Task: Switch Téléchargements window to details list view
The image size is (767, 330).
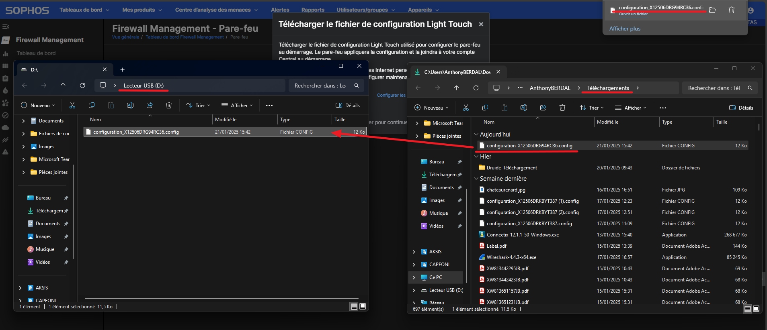Action: point(748,309)
